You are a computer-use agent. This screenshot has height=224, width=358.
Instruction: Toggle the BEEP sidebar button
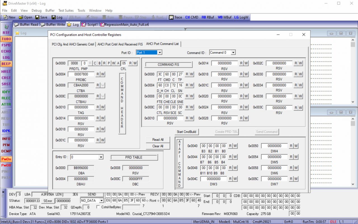click(6, 64)
